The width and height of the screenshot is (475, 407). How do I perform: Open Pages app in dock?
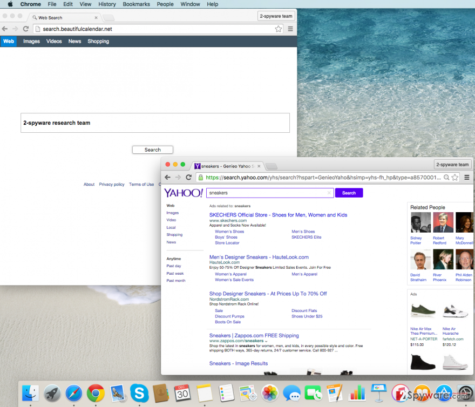pyautogui.click(x=335, y=393)
